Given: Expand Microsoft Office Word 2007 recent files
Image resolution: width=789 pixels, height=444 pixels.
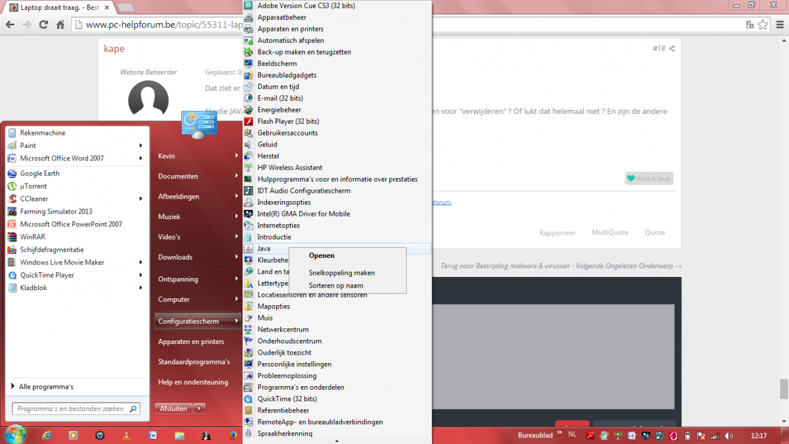Looking at the screenshot, I should tap(141, 158).
